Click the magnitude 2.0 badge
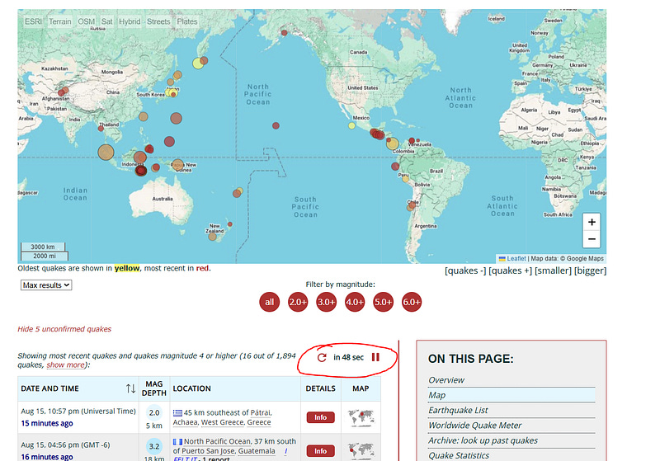Image resolution: width=660 pixels, height=461 pixels. [154, 412]
